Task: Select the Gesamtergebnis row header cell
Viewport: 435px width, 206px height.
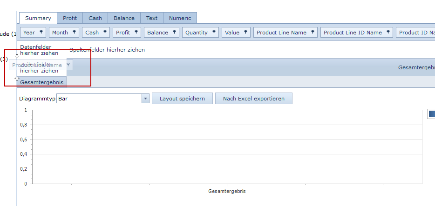Action: [41, 82]
